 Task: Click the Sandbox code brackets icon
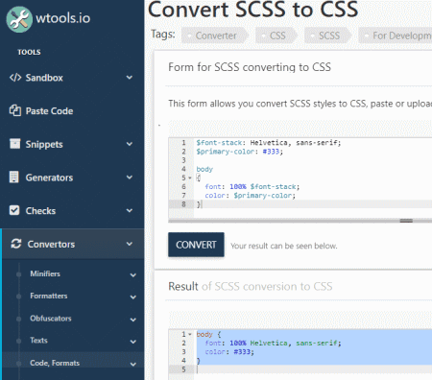click(15, 78)
